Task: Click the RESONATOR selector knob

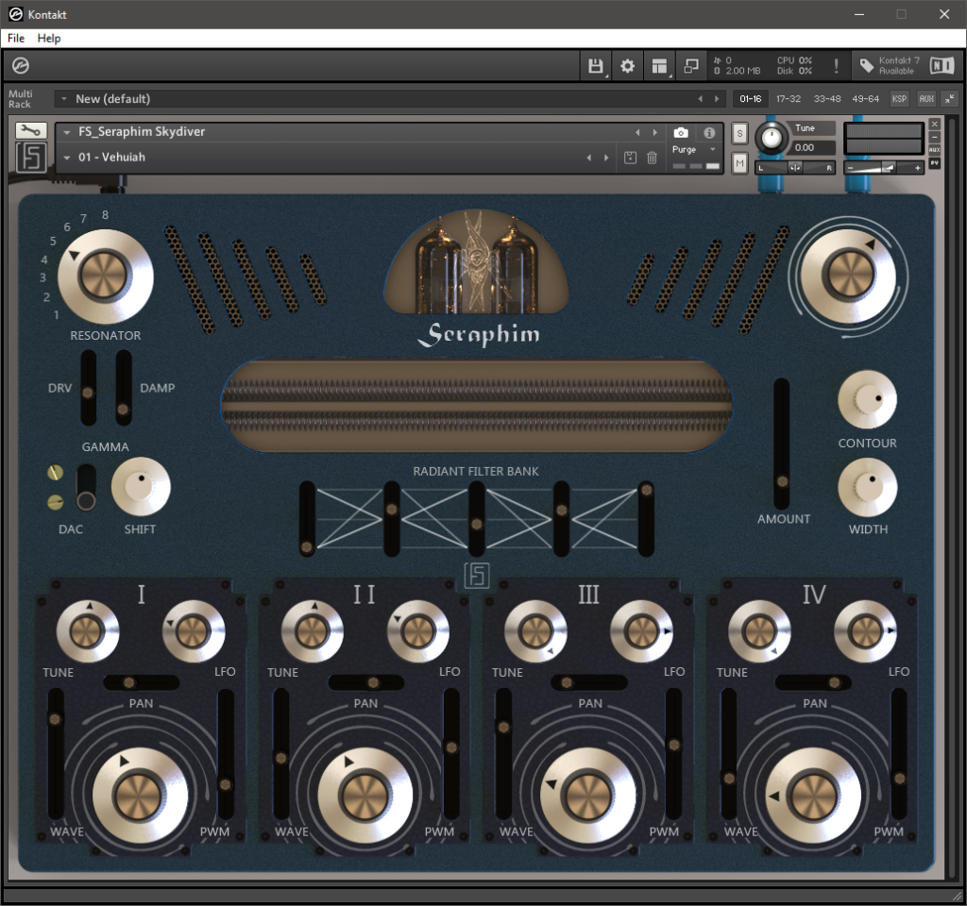Action: coord(106,277)
